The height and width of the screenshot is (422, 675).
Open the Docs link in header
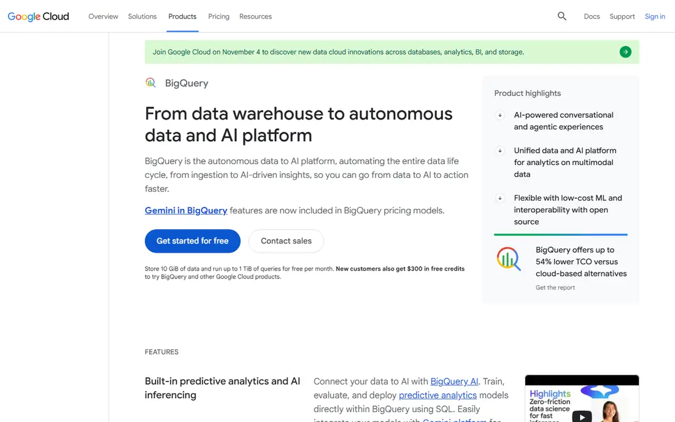tap(592, 17)
